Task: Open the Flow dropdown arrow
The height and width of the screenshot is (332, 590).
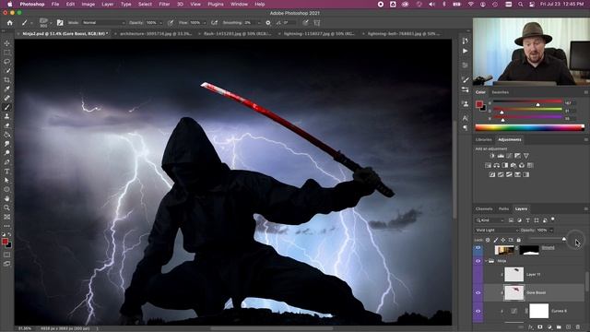Action: point(205,22)
